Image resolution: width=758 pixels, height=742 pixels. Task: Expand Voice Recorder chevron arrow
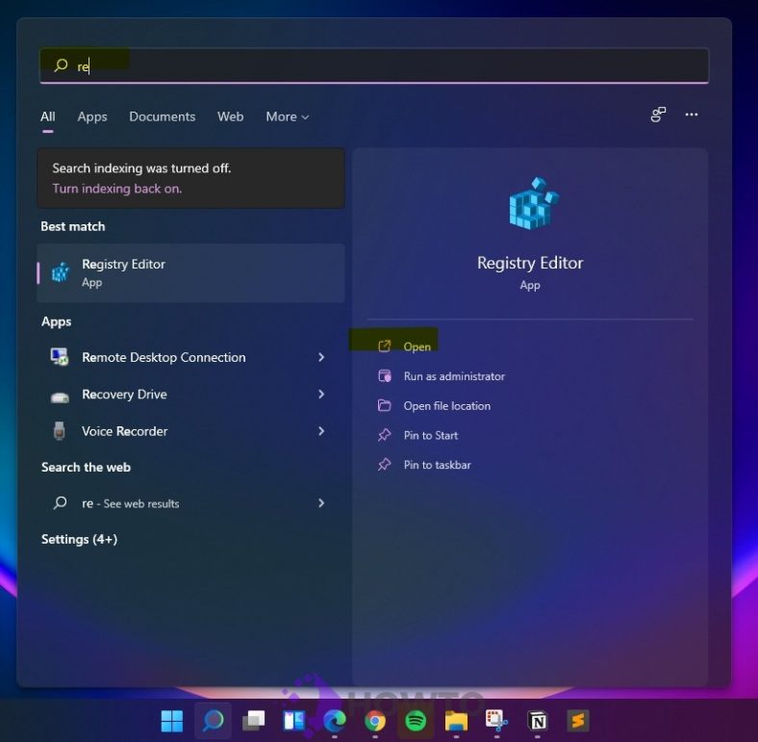point(321,430)
